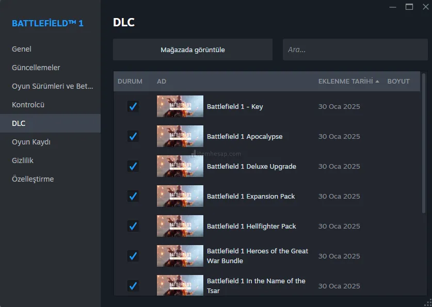Switch to the Güncellemeler tab
Viewport: 432px width, 307px height.
click(36, 68)
